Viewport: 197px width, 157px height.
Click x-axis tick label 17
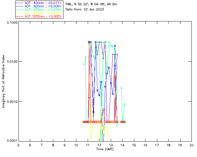[x=157, y=145]
